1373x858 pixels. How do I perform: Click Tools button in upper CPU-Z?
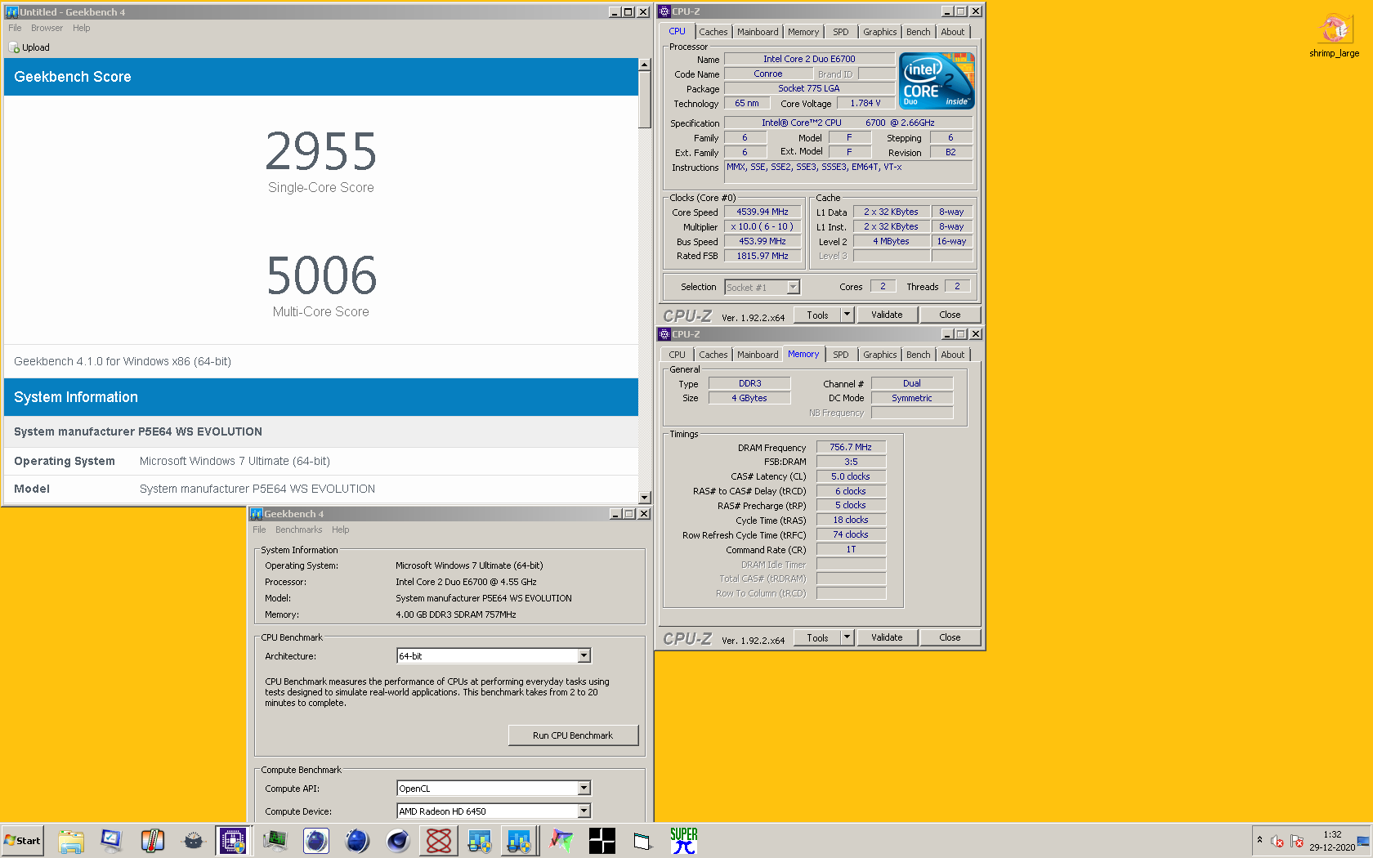[x=817, y=315]
